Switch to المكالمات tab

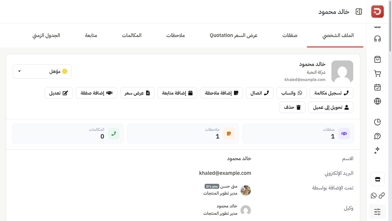pos(132,36)
